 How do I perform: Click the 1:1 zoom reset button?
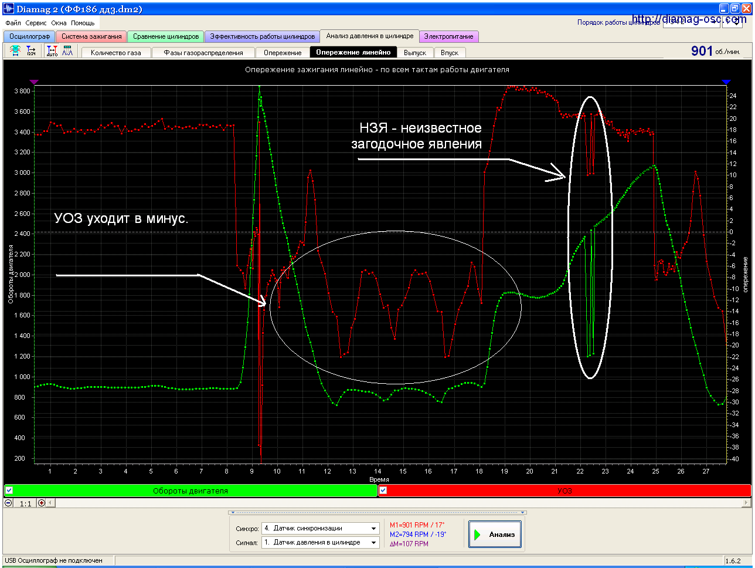pos(25,503)
